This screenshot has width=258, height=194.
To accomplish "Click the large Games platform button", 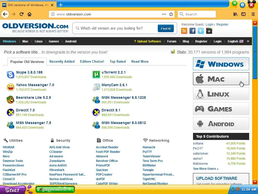I will (221, 109).
